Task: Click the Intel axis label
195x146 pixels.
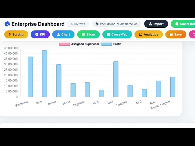Action: coord(39,103)
